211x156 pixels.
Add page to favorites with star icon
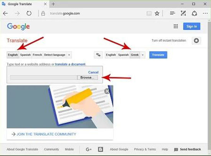coord(157,13)
